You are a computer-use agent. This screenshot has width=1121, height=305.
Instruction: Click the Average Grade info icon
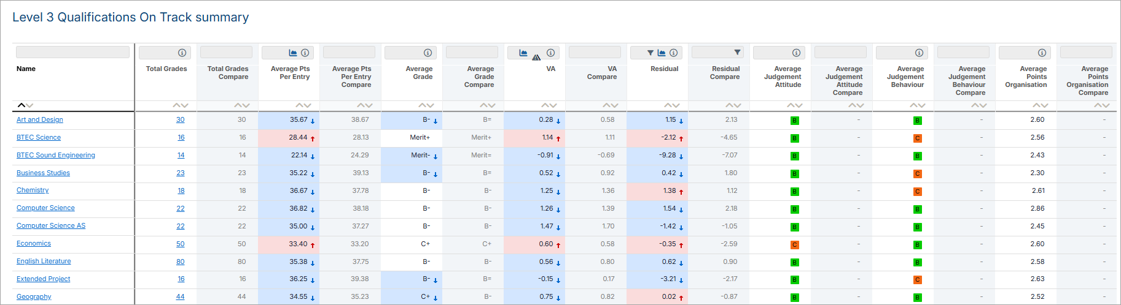[x=428, y=53]
